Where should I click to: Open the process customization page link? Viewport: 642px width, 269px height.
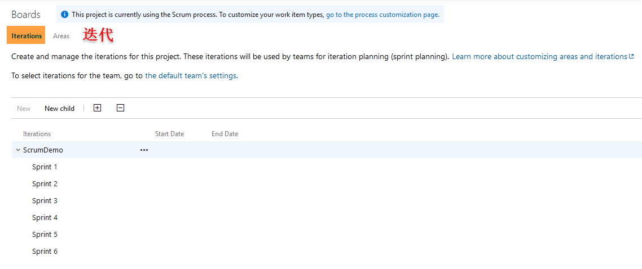(x=382, y=15)
